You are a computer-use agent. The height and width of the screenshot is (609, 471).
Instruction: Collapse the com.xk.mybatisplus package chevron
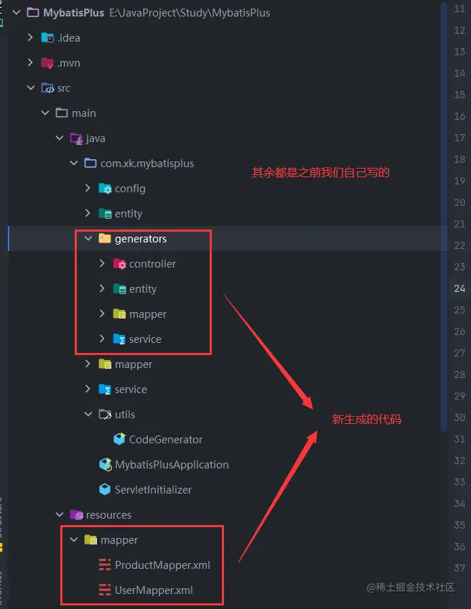click(x=74, y=163)
